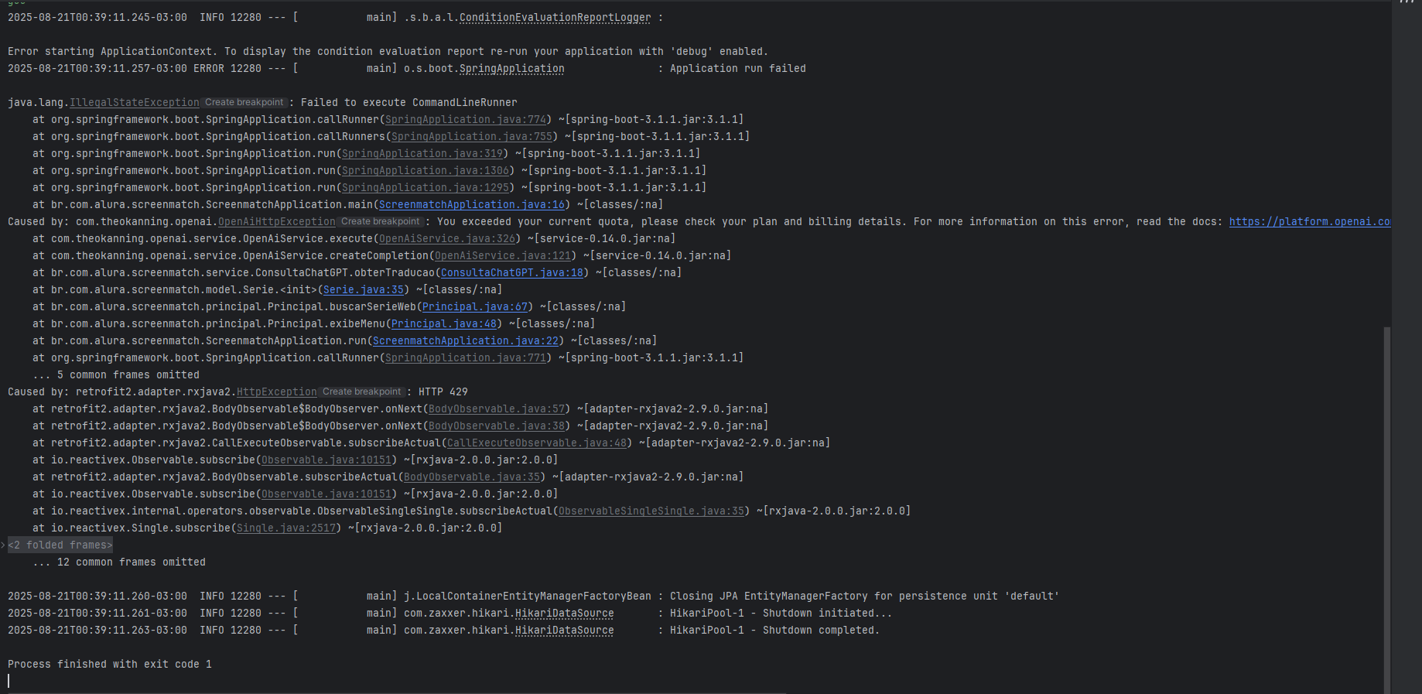Open Serie.java:35 source link
This screenshot has width=1422, height=694.
click(x=364, y=289)
